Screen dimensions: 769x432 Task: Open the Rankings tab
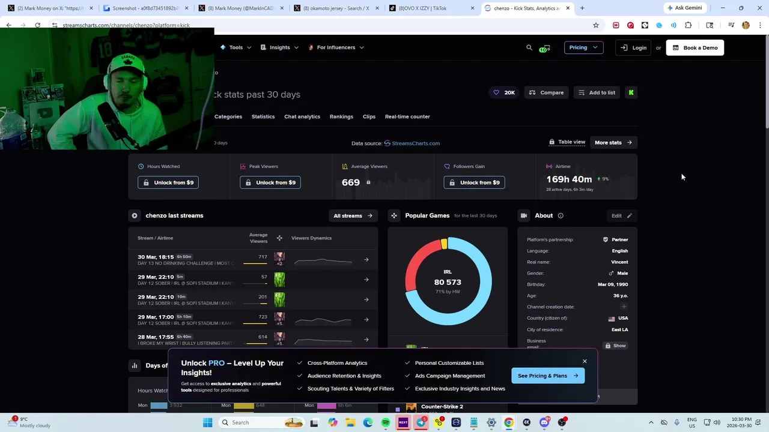(x=341, y=116)
